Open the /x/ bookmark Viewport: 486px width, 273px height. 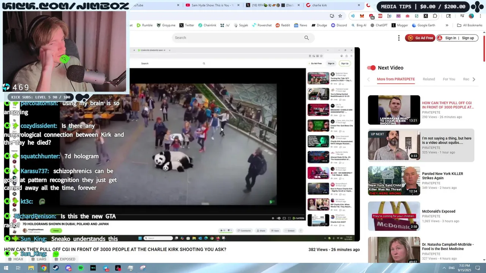[x=225, y=25]
